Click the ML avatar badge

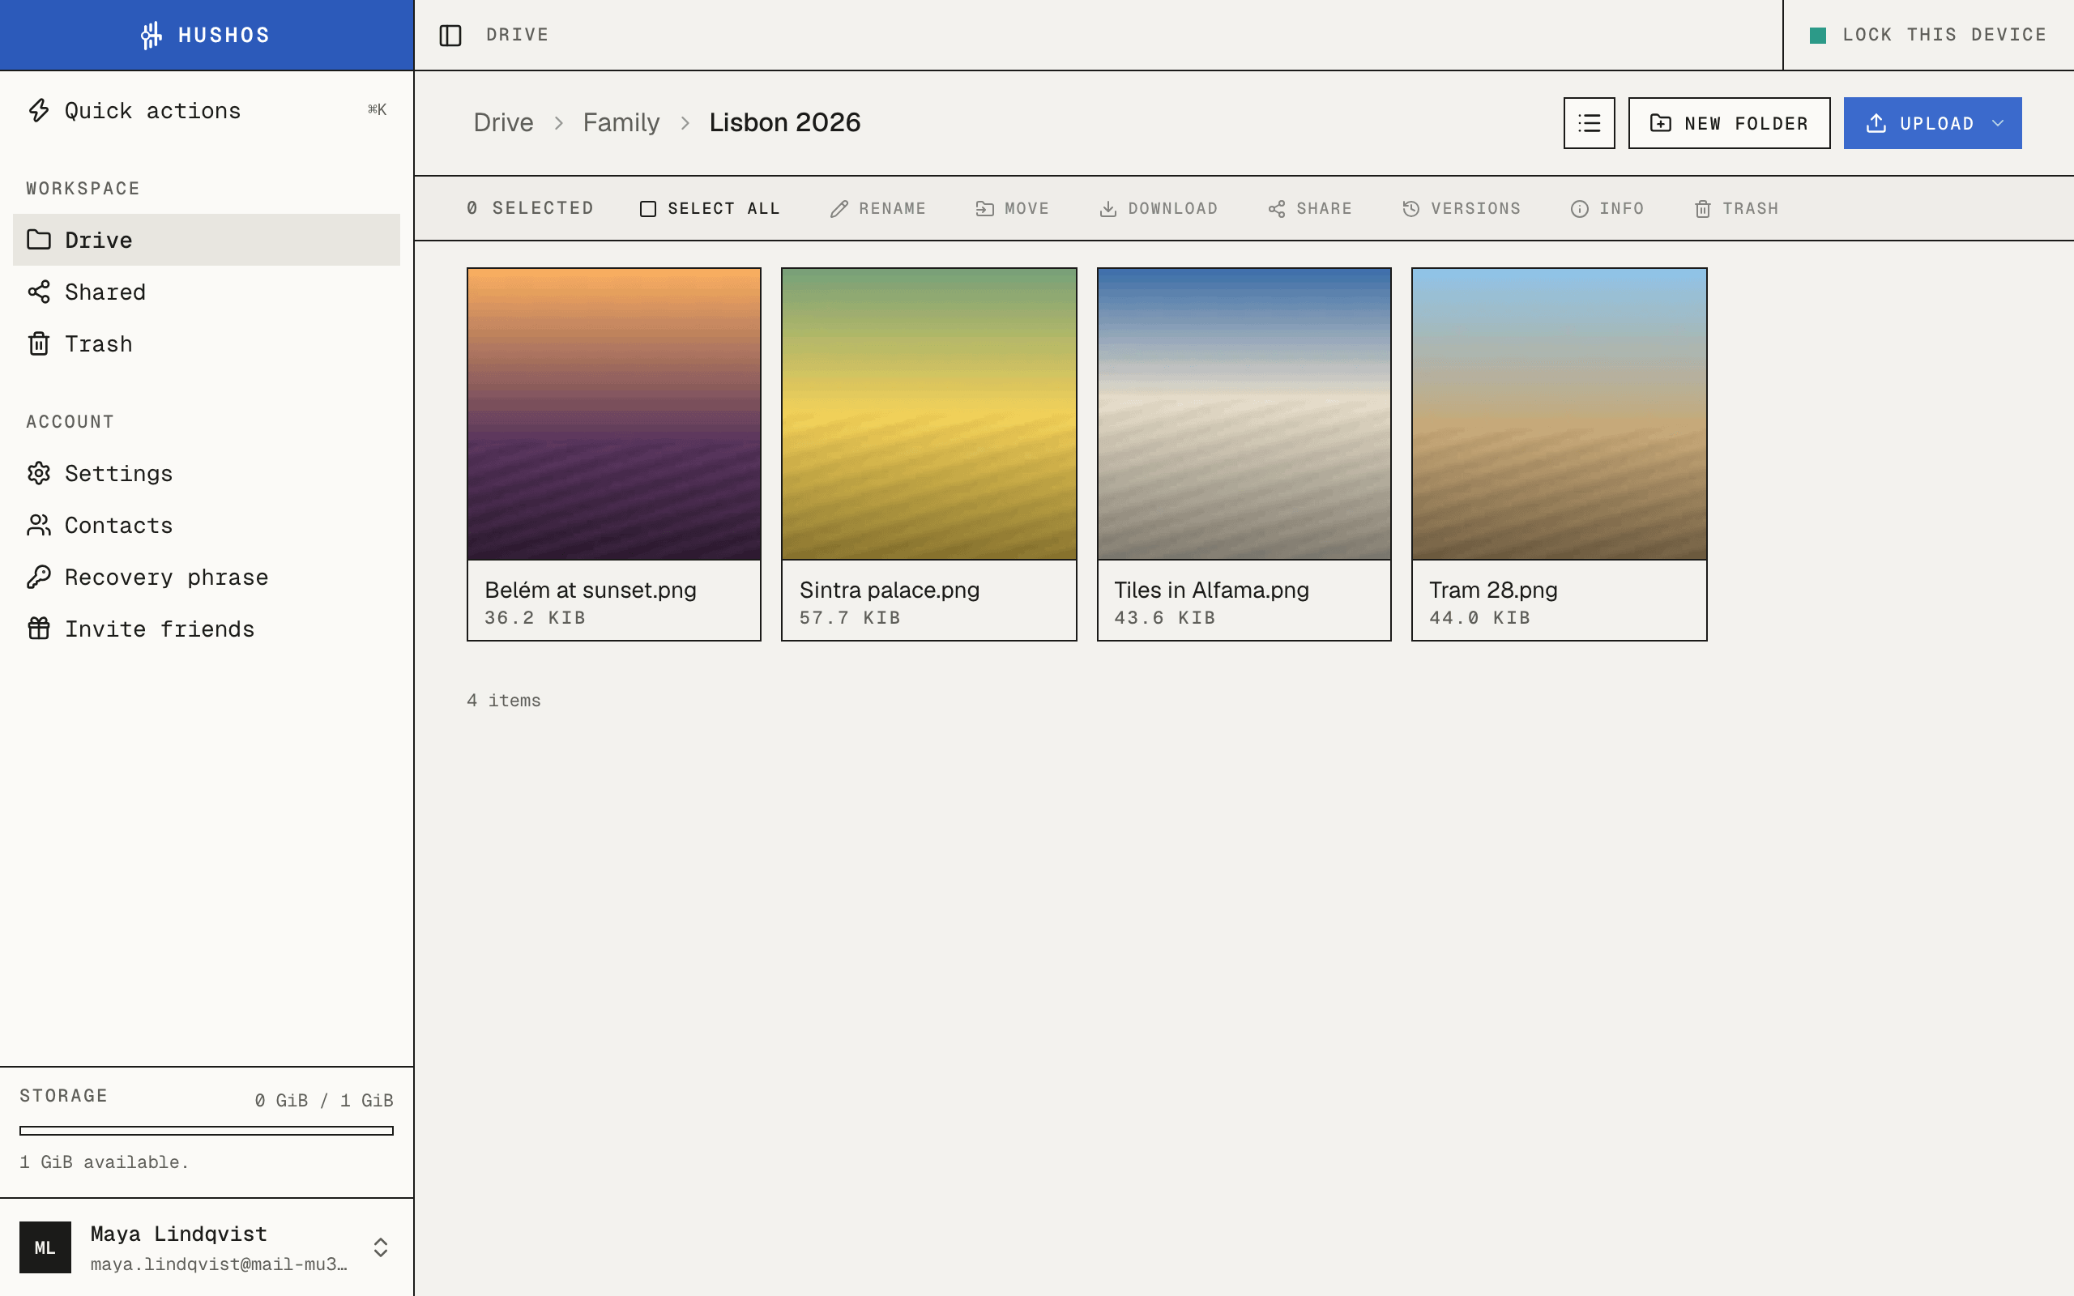45,1247
